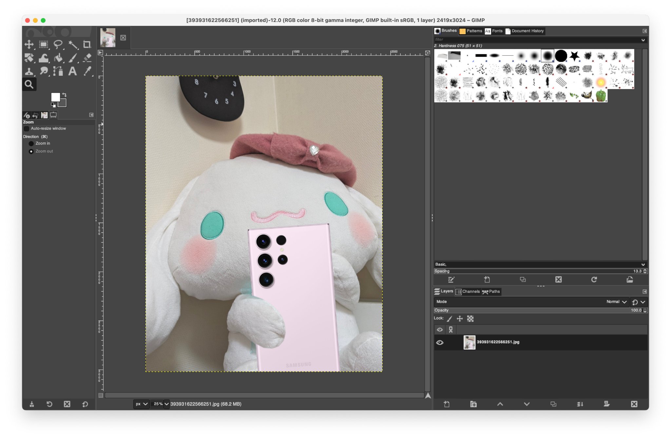The height and width of the screenshot is (439, 671).
Task: Select the Color Picker tool
Action: [x=87, y=71]
